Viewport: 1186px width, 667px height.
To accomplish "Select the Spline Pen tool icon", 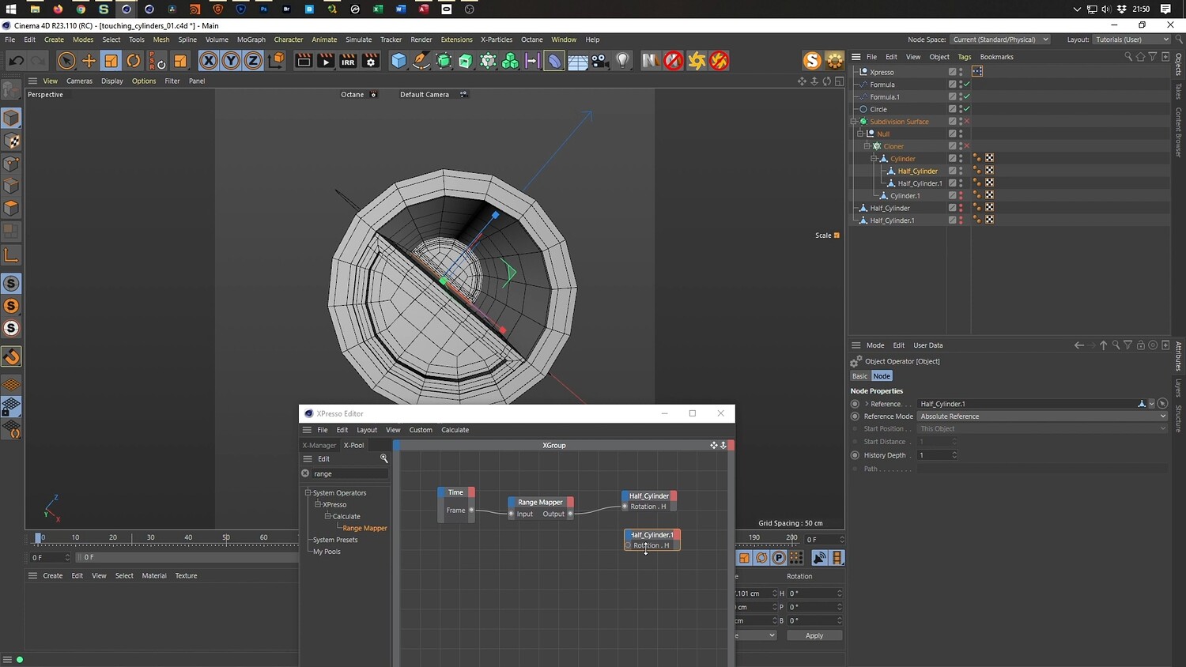I will pos(421,61).
